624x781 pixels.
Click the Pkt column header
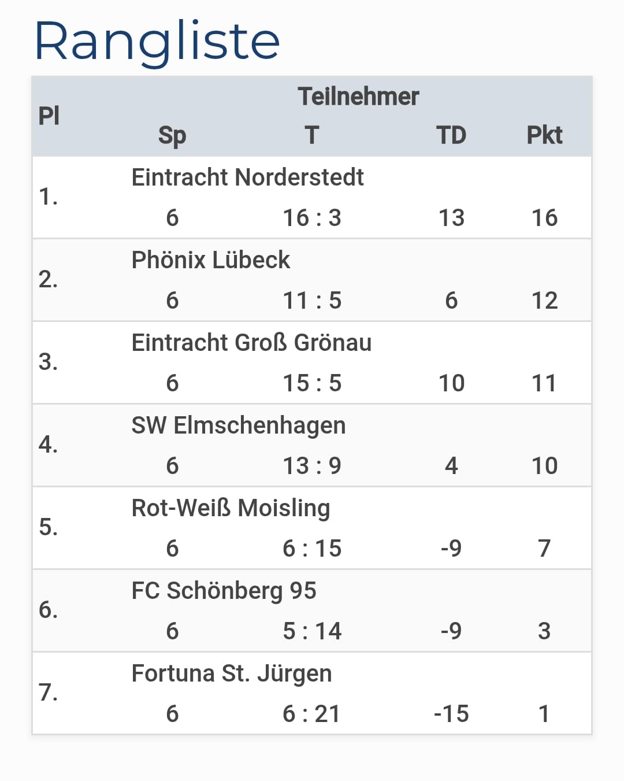click(x=544, y=135)
